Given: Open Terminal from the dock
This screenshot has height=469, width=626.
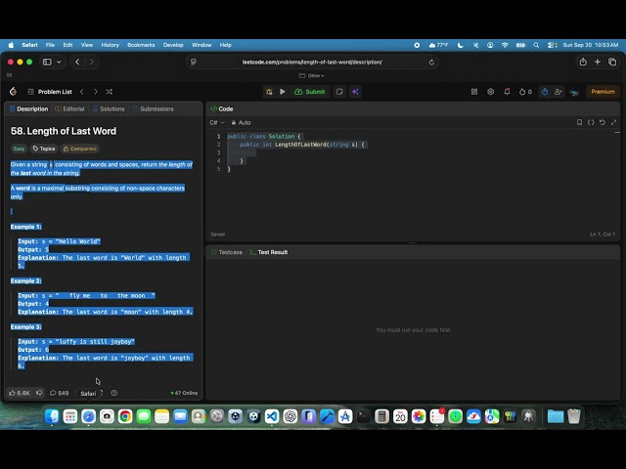Looking at the screenshot, I should 363,416.
